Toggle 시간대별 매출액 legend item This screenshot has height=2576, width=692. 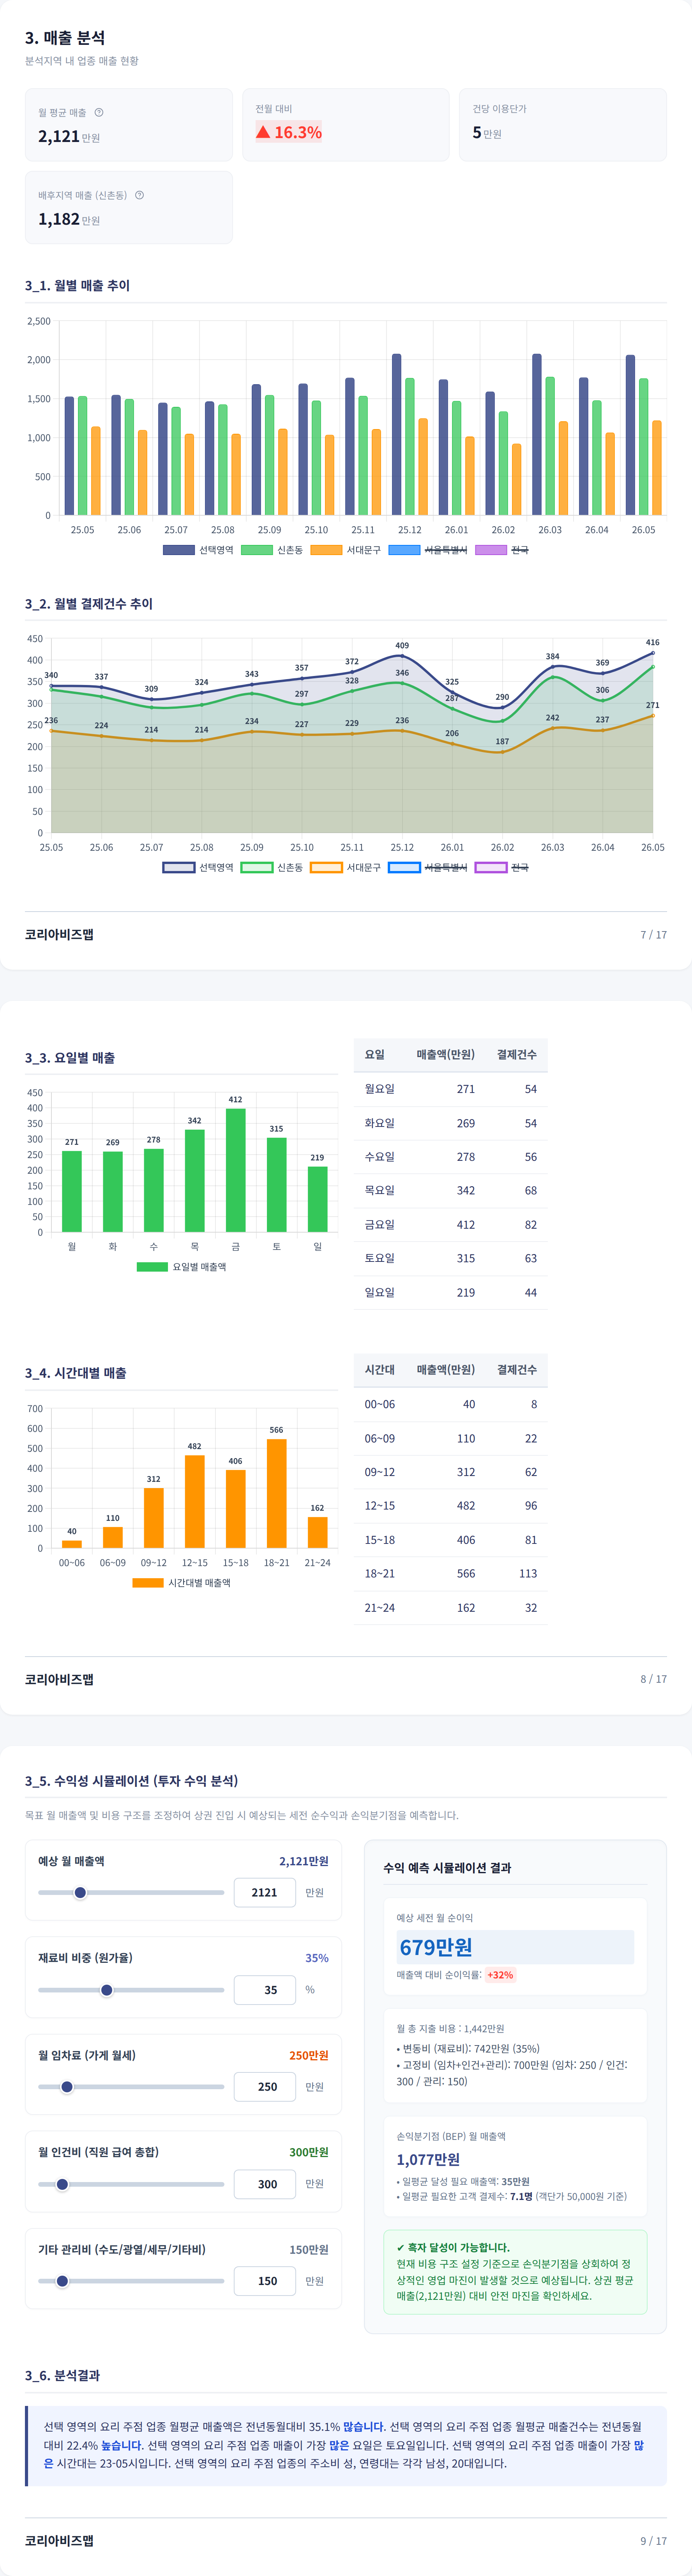[x=182, y=1583]
